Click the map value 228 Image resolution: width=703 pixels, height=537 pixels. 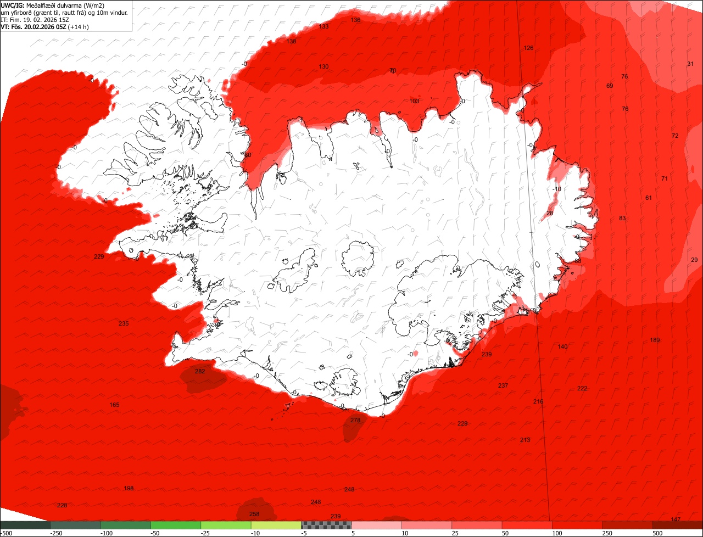pos(62,506)
